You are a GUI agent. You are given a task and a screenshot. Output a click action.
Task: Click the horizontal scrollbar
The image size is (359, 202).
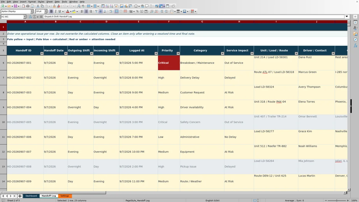174,193
